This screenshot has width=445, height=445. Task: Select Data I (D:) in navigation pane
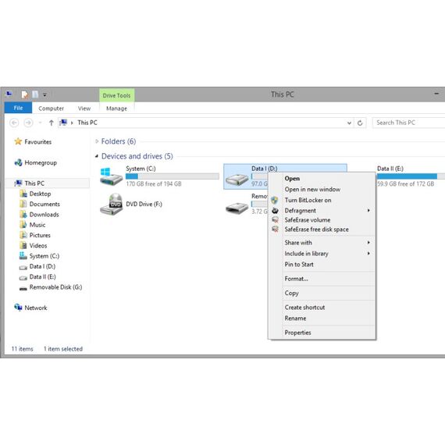(x=42, y=266)
